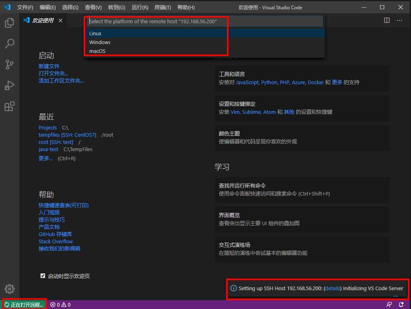Open the Explorer view in activity bar

(x=10, y=23)
